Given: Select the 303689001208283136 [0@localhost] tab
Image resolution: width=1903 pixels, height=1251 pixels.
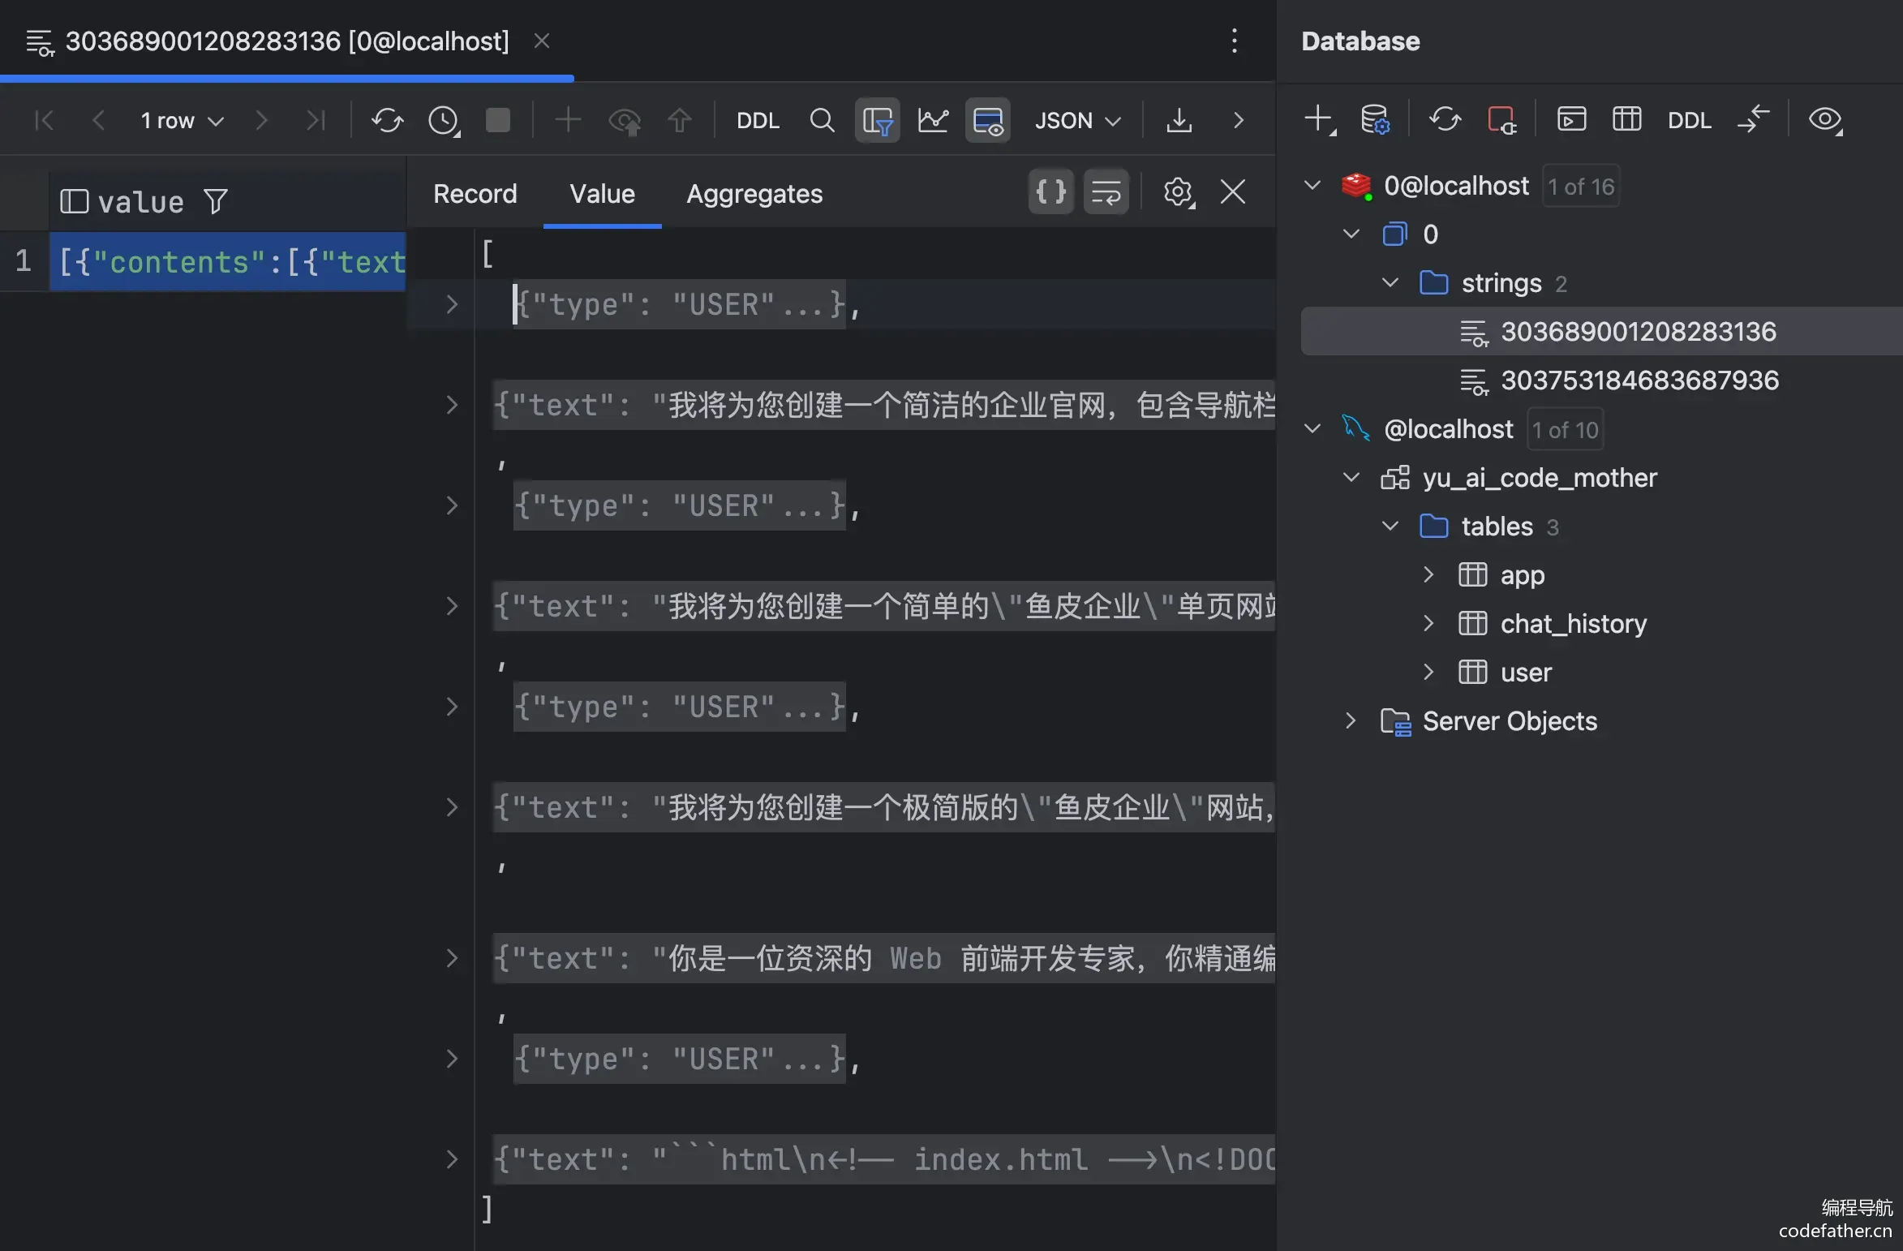Looking at the screenshot, I should 287,41.
